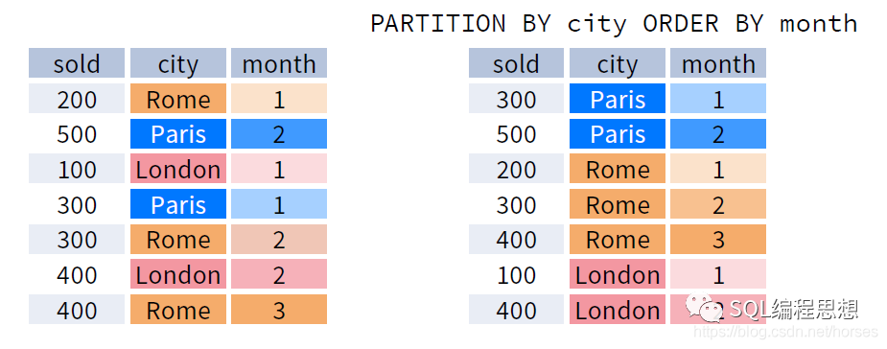Click the right table's top Paris cell
The width and height of the screenshot is (887, 349).
(x=618, y=99)
